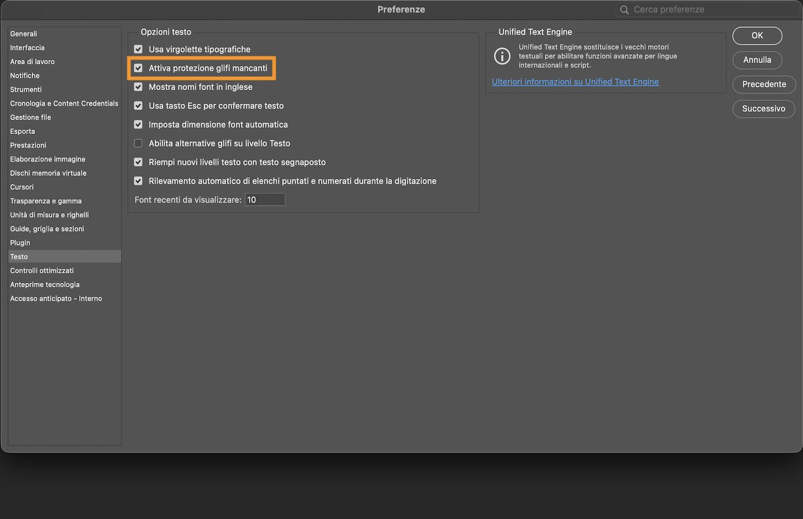The height and width of the screenshot is (519, 803).
Task: Select Strumenti in the sidebar
Action: point(26,90)
